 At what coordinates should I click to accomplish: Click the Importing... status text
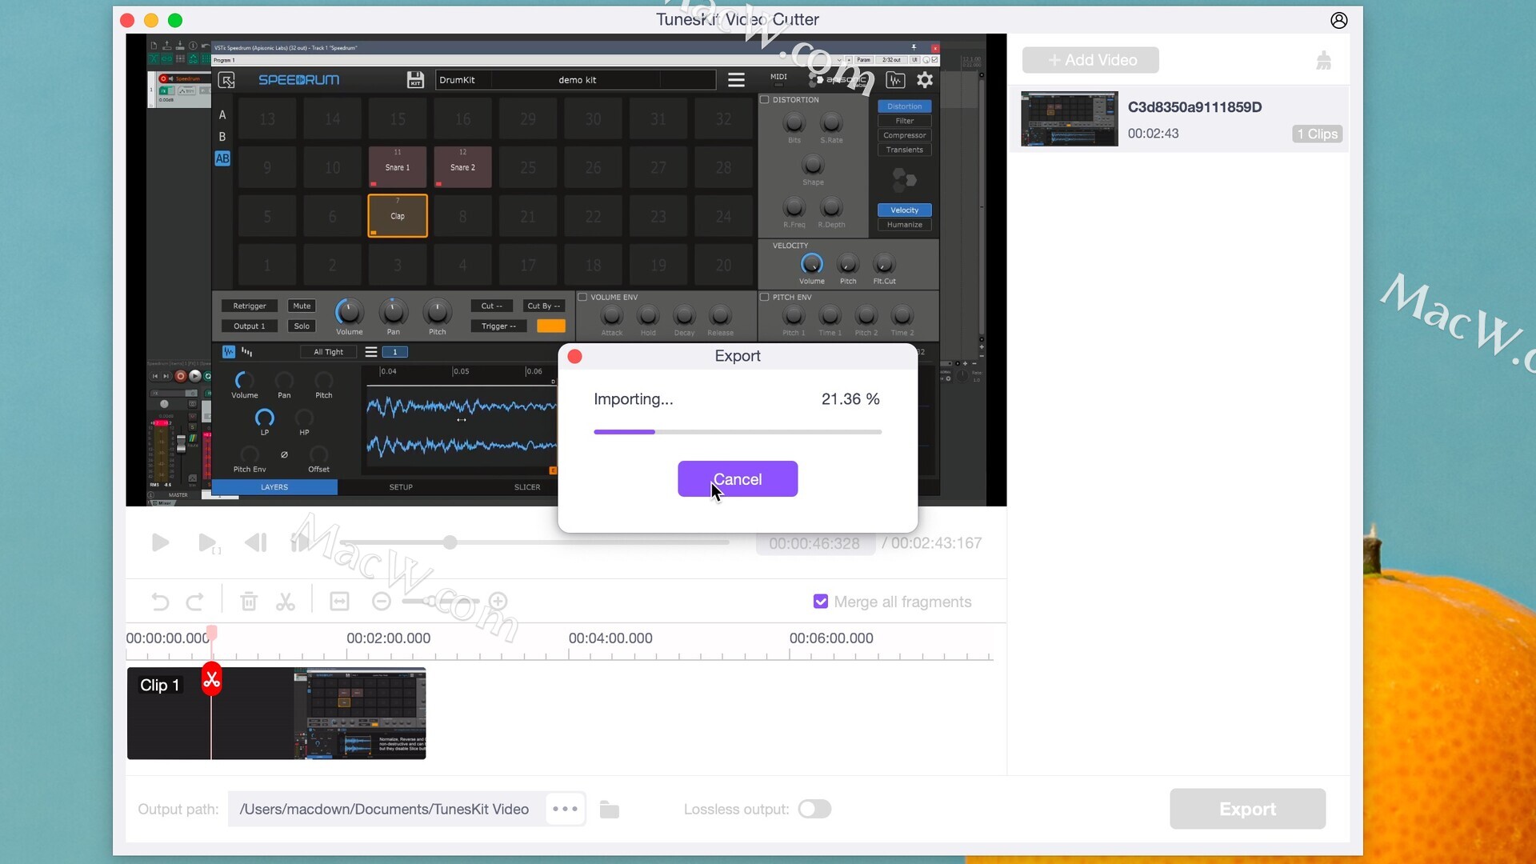(634, 399)
